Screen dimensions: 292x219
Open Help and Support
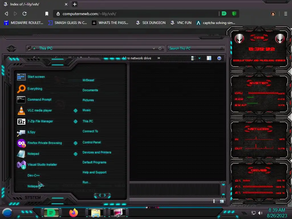(x=94, y=173)
